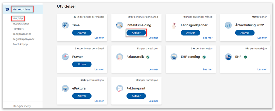The height and width of the screenshot is (111, 275).
Task: Open Markedsplass in the sidebar
Action: pyautogui.click(x=22, y=9)
